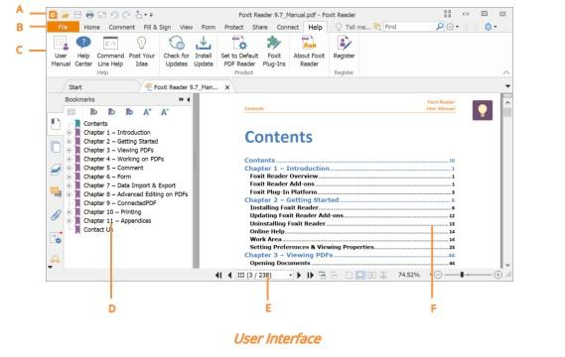Click the Save icon in quick access toolbar
The height and width of the screenshot is (357, 565).
pyautogui.click(x=77, y=15)
